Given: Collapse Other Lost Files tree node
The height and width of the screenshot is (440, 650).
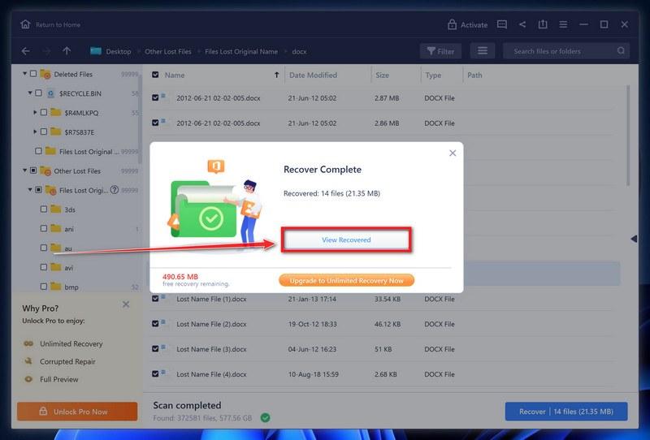Looking at the screenshot, I should 25,170.
